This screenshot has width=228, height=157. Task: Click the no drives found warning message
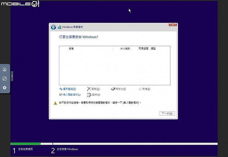[x=100, y=103]
